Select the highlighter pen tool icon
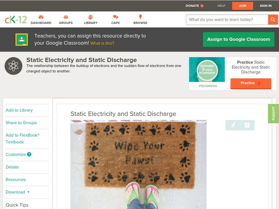Viewport: 279px width, 209px height. click(x=233, y=125)
